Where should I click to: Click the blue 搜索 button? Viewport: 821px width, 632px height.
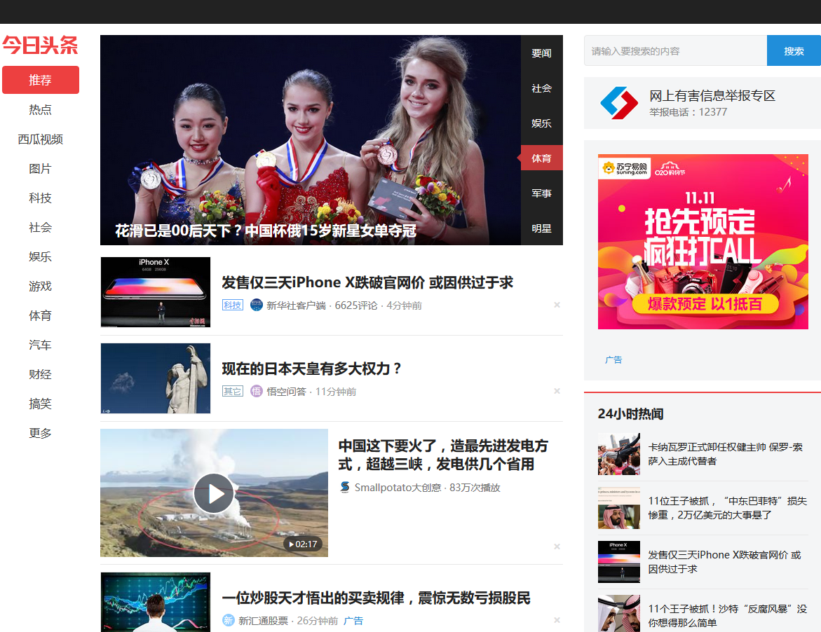(x=794, y=50)
